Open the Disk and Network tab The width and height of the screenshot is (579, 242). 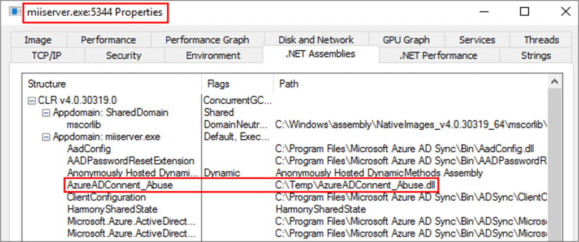click(316, 40)
